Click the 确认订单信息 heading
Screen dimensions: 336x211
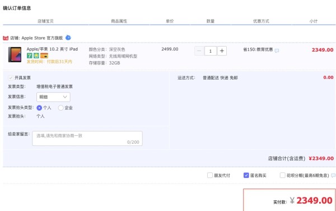click(x=17, y=8)
